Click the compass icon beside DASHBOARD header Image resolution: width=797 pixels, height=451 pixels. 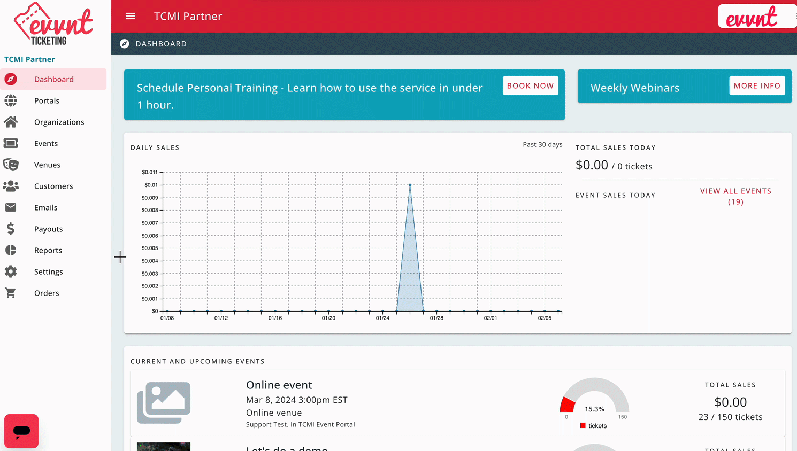pyautogui.click(x=125, y=44)
